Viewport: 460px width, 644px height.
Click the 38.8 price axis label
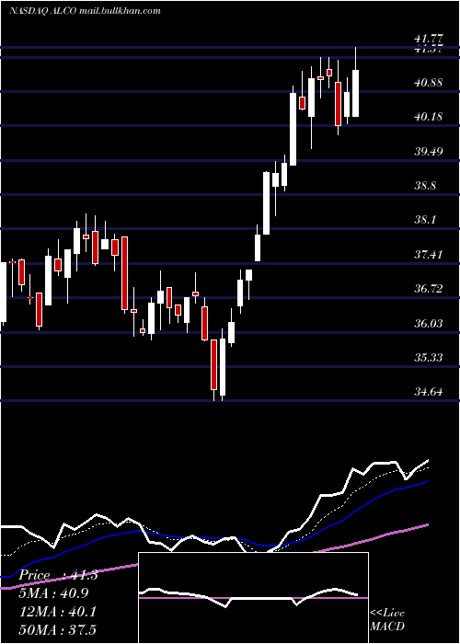click(x=425, y=186)
